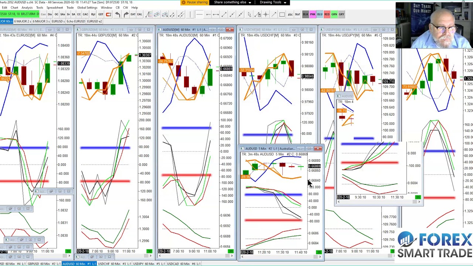This screenshot has width=473, height=266.
Task: Switch to the 6 MAJOR 2 s chartbook tab
Action: tap(23, 21)
